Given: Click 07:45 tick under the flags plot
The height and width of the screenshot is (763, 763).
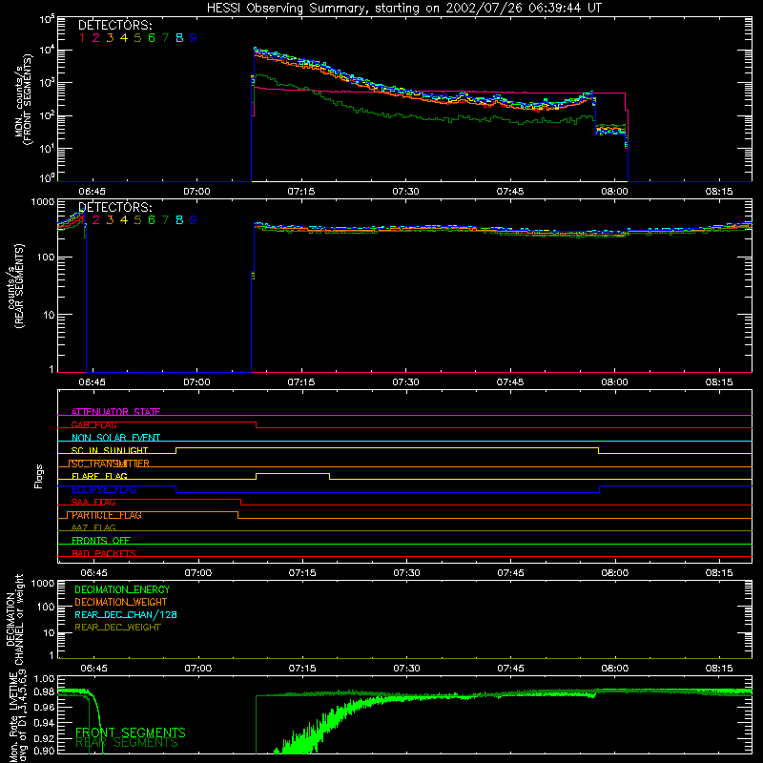Looking at the screenshot, I should pyautogui.click(x=510, y=573).
